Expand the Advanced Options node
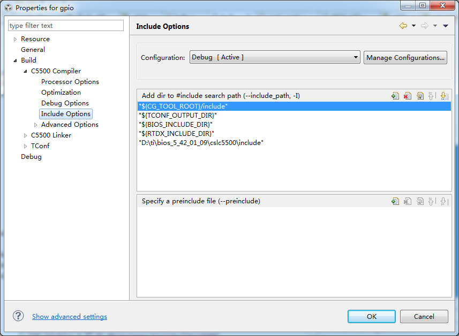 tap(35, 125)
